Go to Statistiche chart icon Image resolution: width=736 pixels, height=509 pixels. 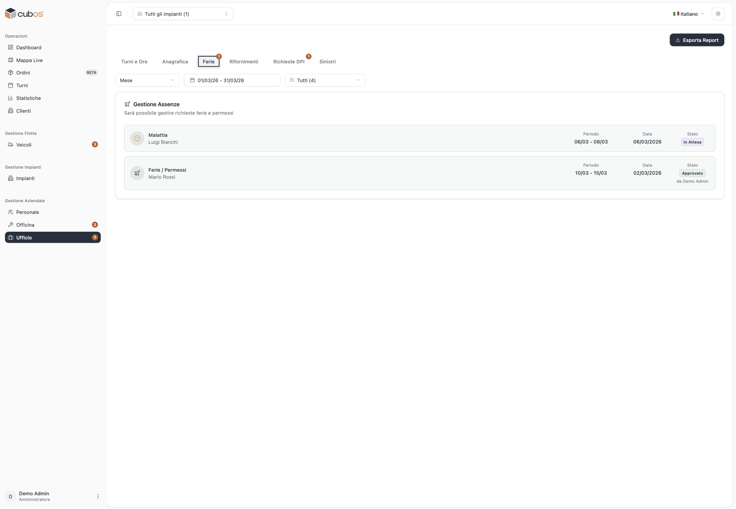point(11,98)
